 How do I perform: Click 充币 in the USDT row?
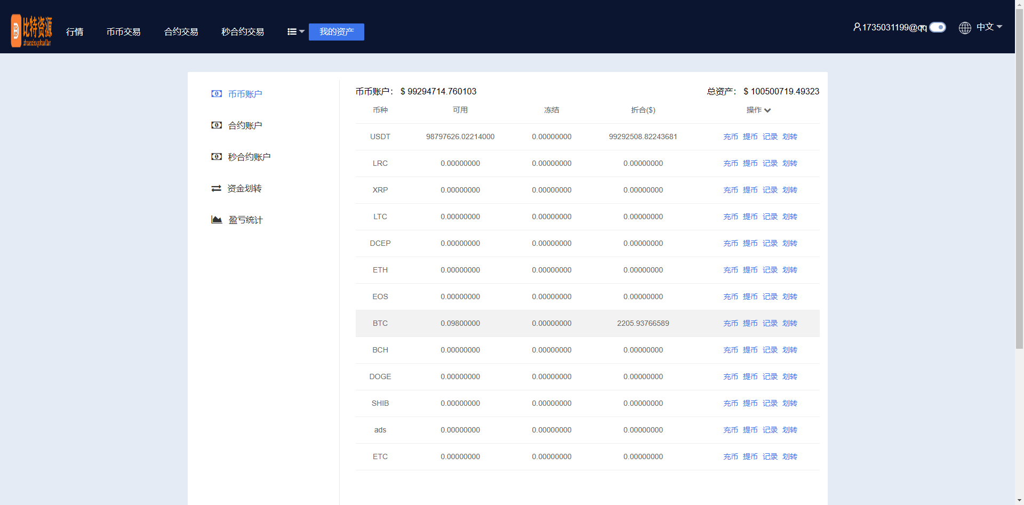pyautogui.click(x=731, y=137)
